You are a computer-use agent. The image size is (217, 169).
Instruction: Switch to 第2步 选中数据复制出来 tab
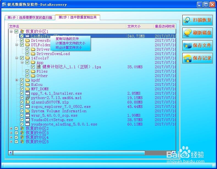click(x=78, y=17)
